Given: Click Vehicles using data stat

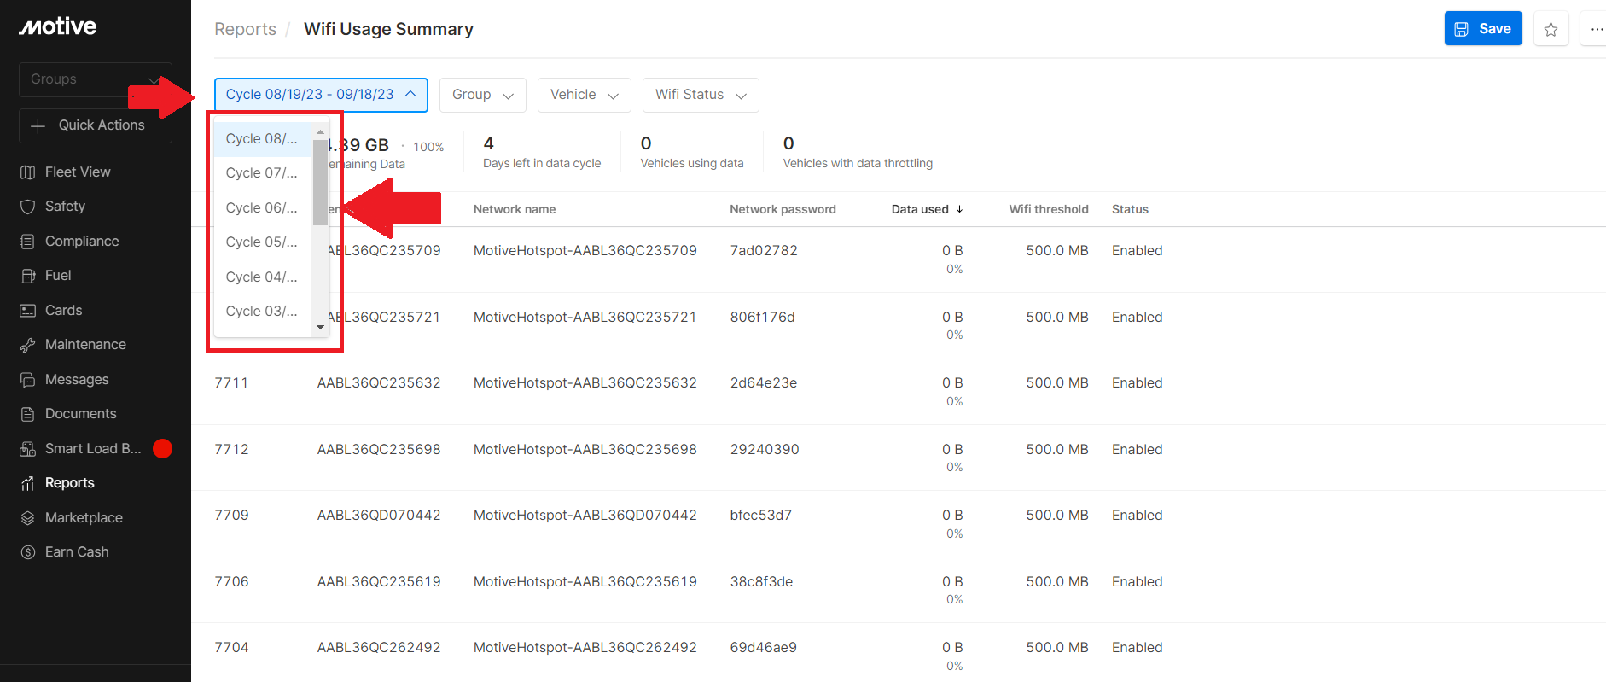Looking at the screenshot, I should 692,153.
